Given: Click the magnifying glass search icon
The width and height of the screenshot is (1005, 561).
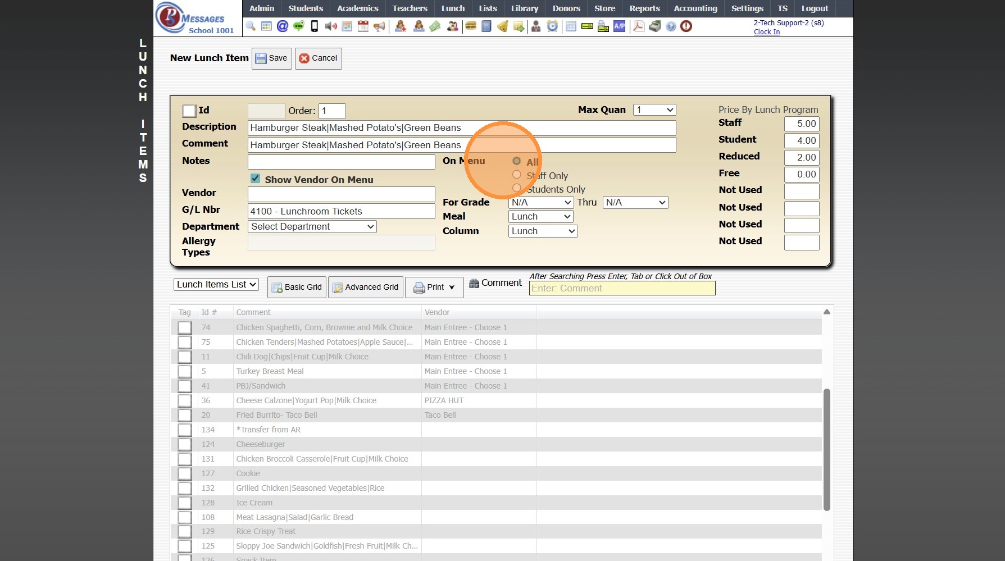Looking at the screenshot, I should (x=251, y=26).
